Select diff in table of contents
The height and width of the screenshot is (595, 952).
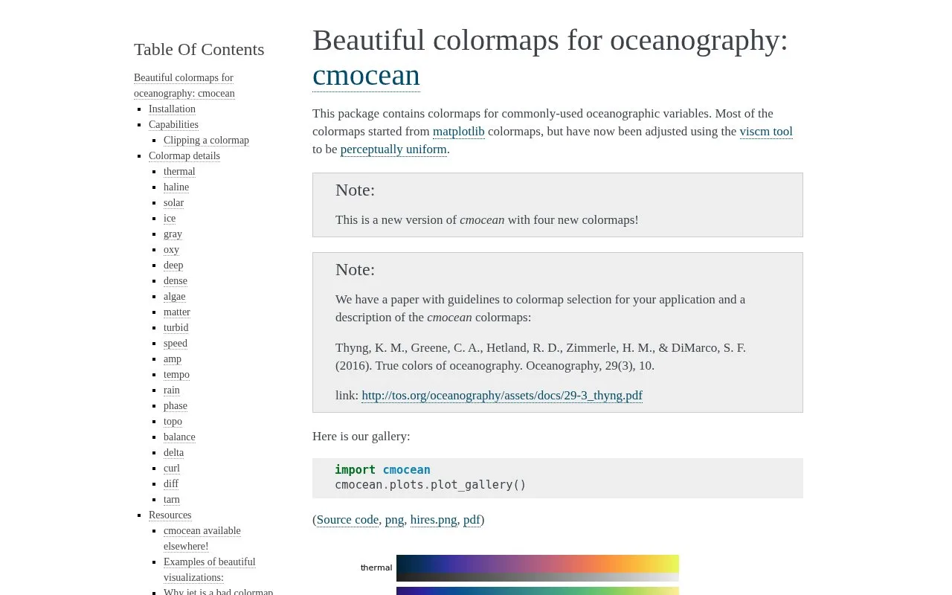[171, 484]
